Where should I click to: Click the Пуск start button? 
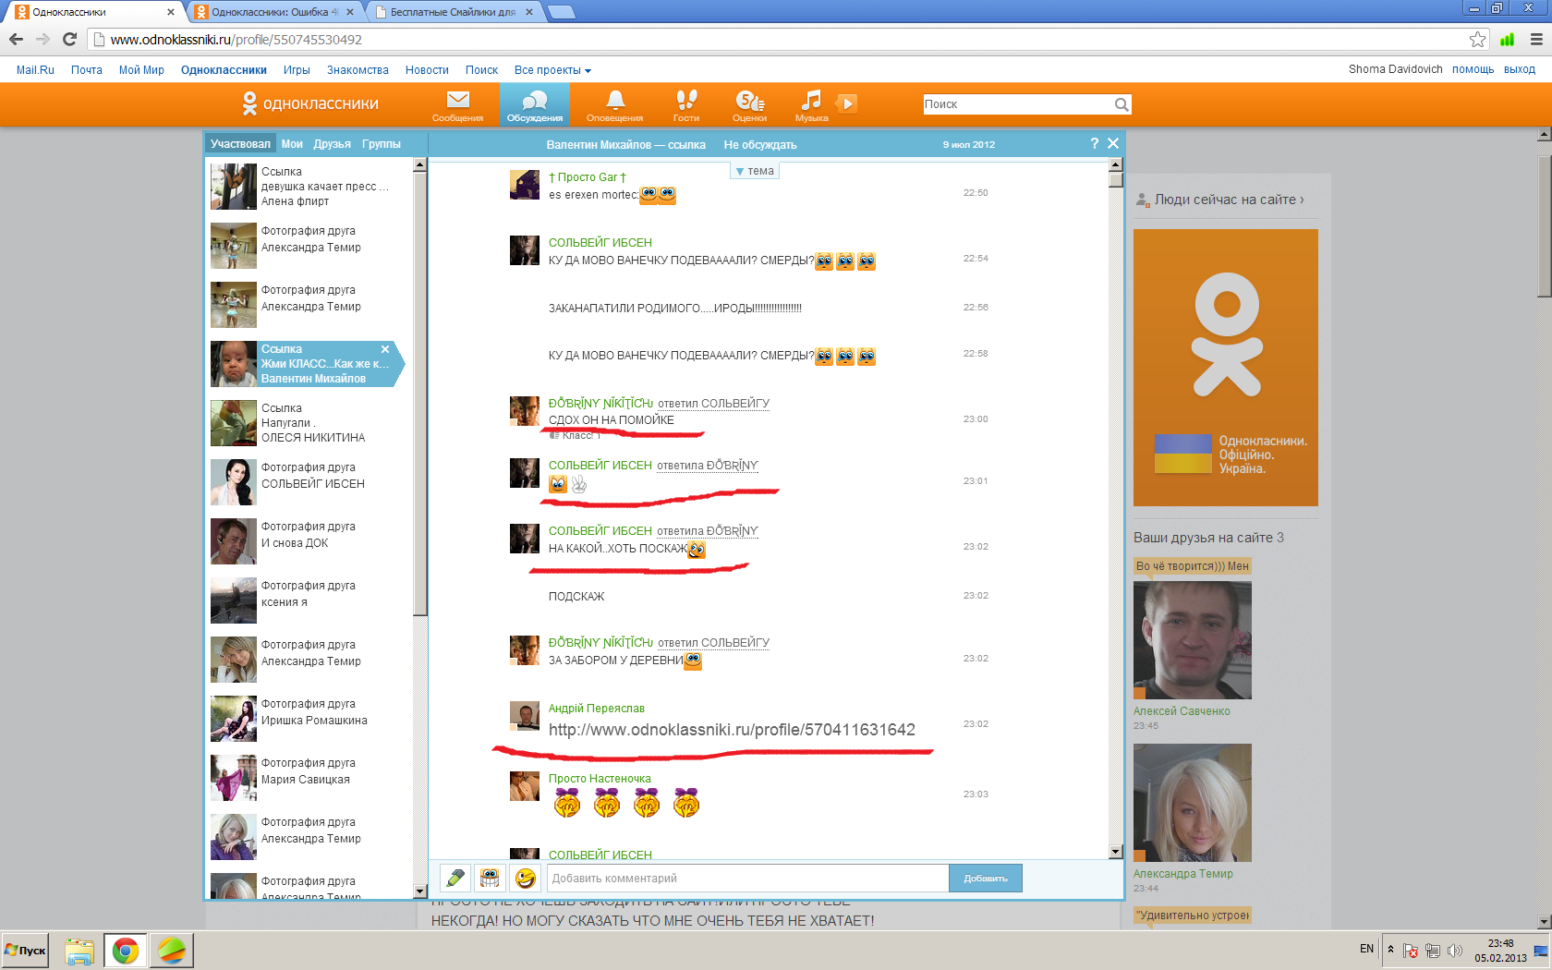25,951
